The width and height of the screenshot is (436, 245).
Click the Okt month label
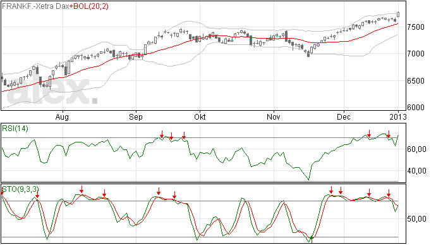coord(200,116)
